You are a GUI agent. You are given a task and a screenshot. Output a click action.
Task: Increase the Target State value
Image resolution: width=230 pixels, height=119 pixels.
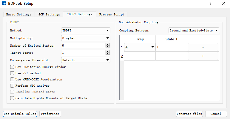pos(108,51)
